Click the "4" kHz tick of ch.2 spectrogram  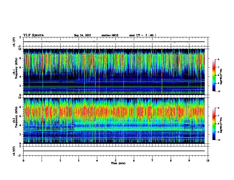(x=21, y=125)
